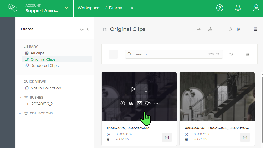Collapse the Drama sidebar with the chevron

coord(88,29)
